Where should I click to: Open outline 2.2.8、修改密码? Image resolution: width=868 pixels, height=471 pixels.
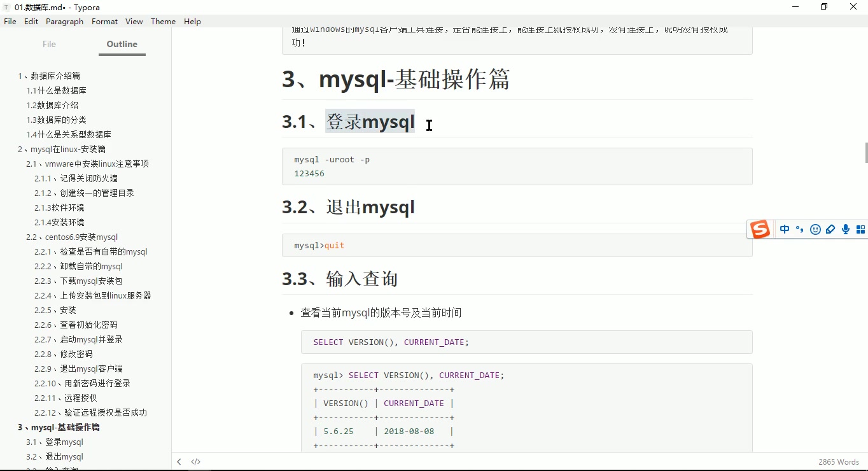(x=64, y=354)
